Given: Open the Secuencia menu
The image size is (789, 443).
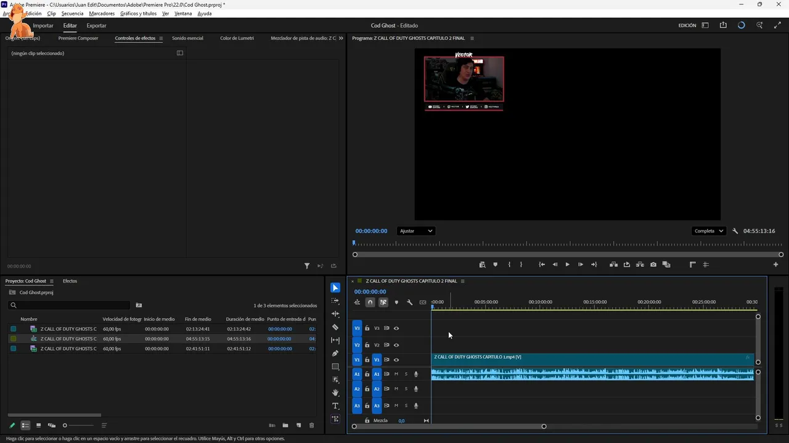Looking at the screenshot, I should pyautogui.click(x=72, y=14).
